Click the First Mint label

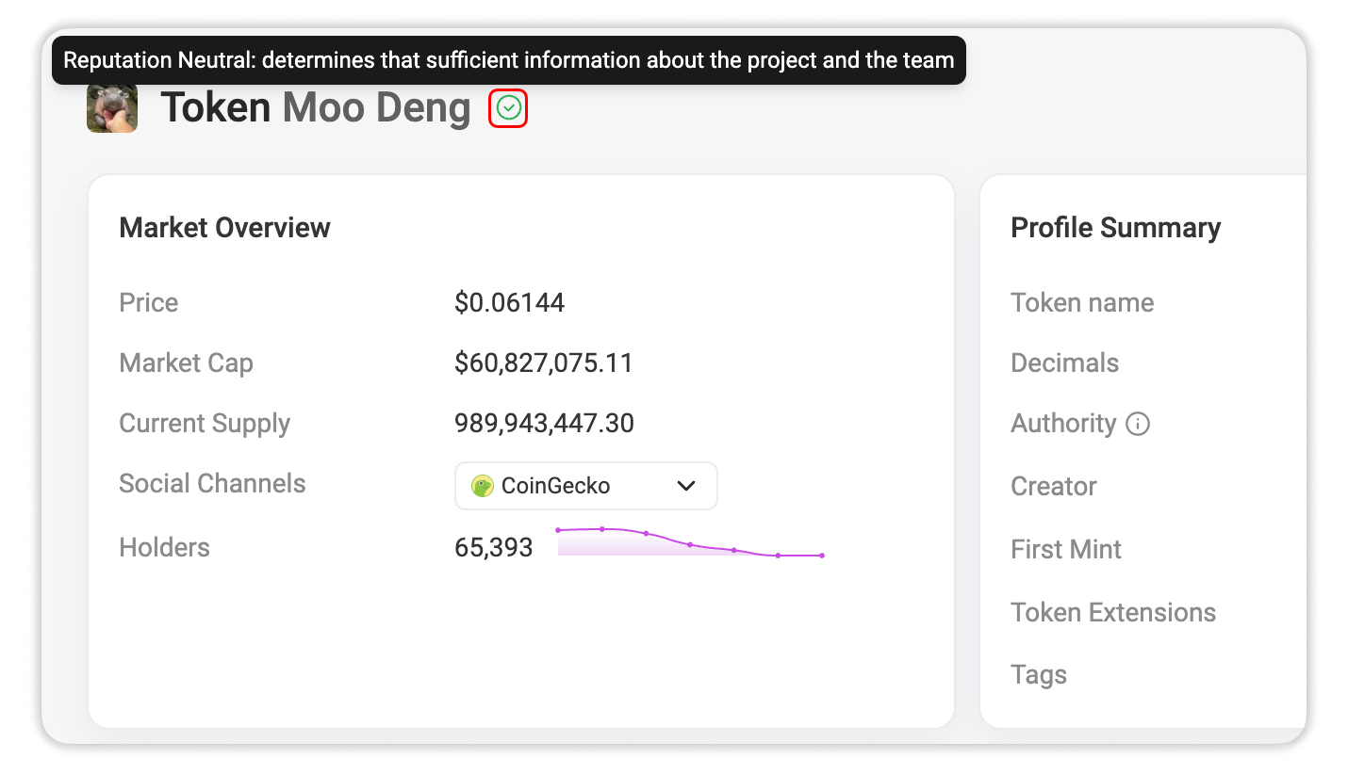[x=1066, y=549]
